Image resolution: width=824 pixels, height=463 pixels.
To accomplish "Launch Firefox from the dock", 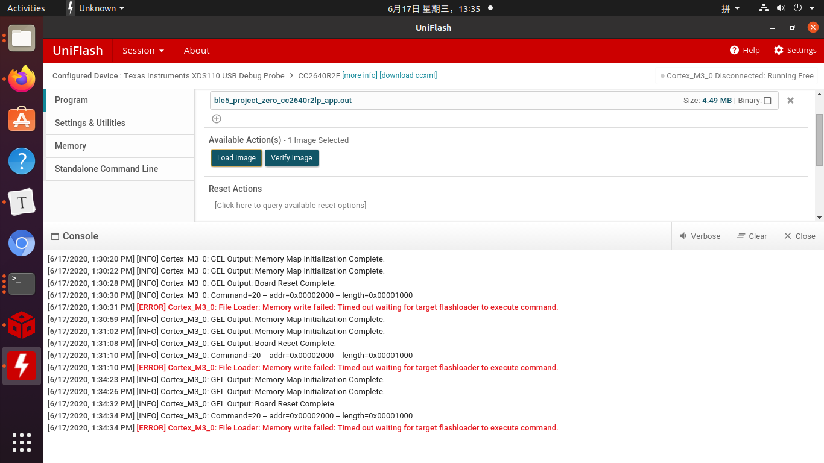I will tap(22, 79).
